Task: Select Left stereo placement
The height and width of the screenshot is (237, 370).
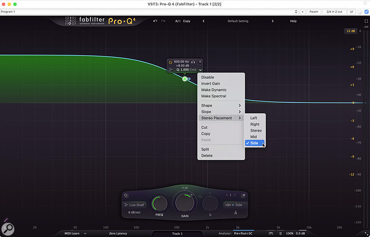Action: pos(255,118)
